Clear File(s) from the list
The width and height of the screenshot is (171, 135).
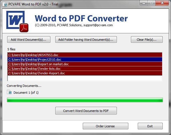[147, 40]
